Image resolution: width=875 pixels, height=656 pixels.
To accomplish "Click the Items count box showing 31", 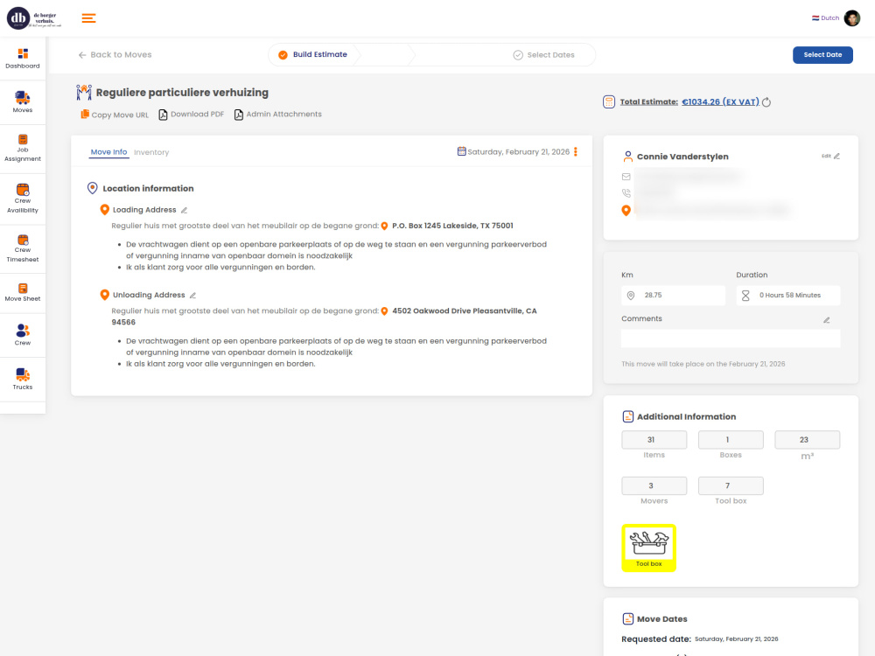I will coord(654,440).
